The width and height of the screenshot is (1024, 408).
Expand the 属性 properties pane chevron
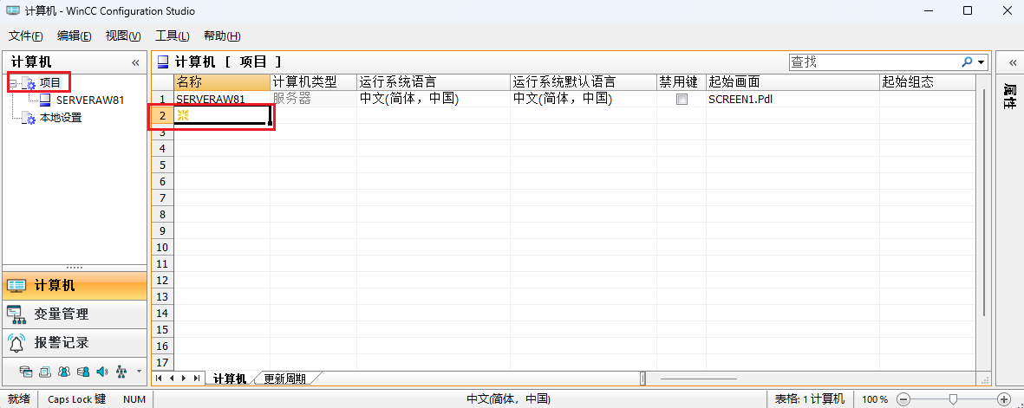(1013, 62)
